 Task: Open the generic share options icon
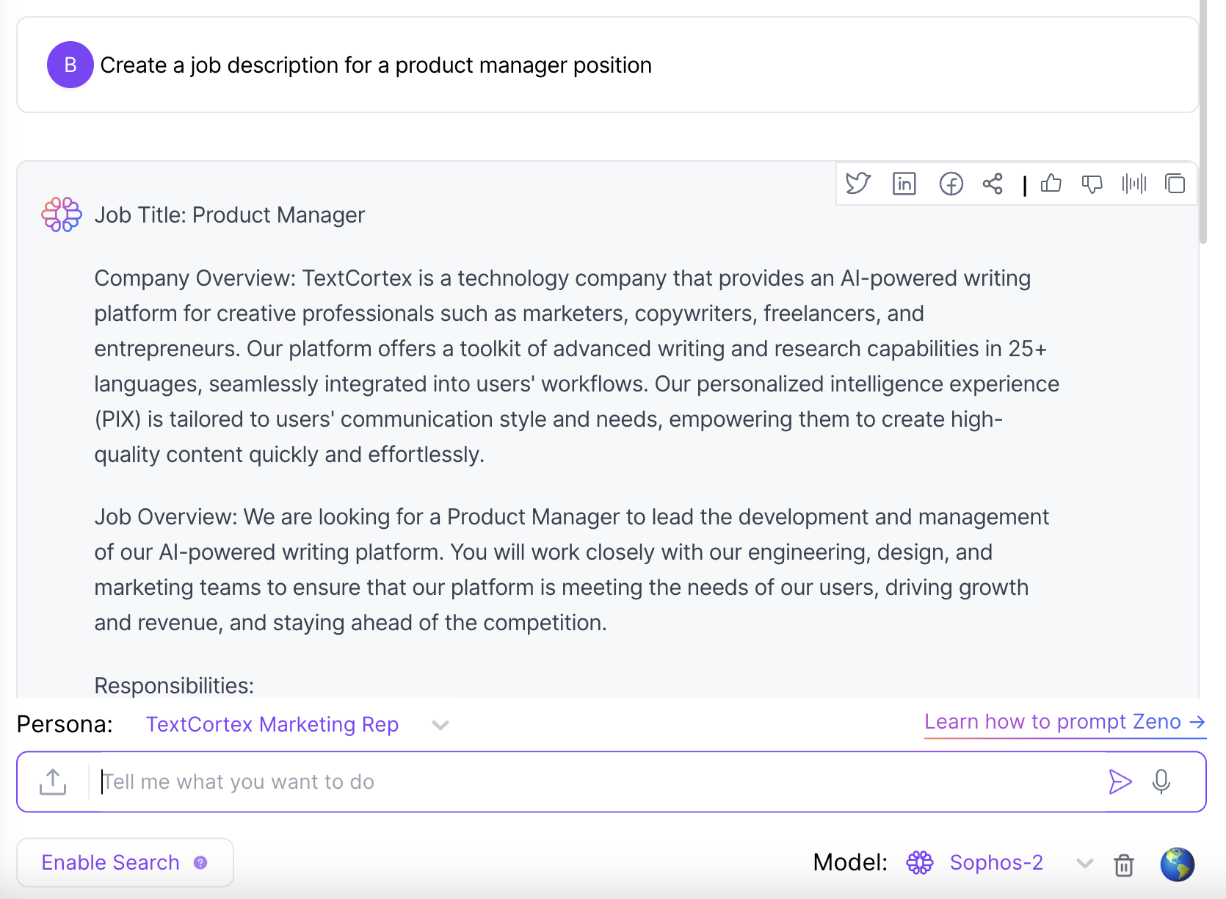993,184
